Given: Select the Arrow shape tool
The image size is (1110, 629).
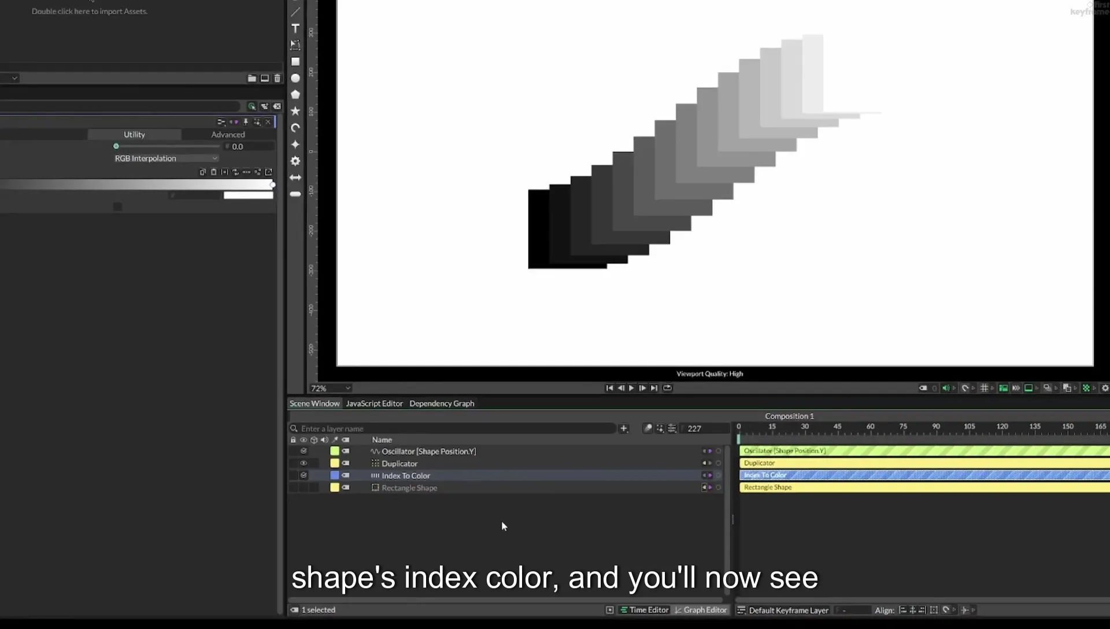Looking at the screenshot, I should point(295,177).
